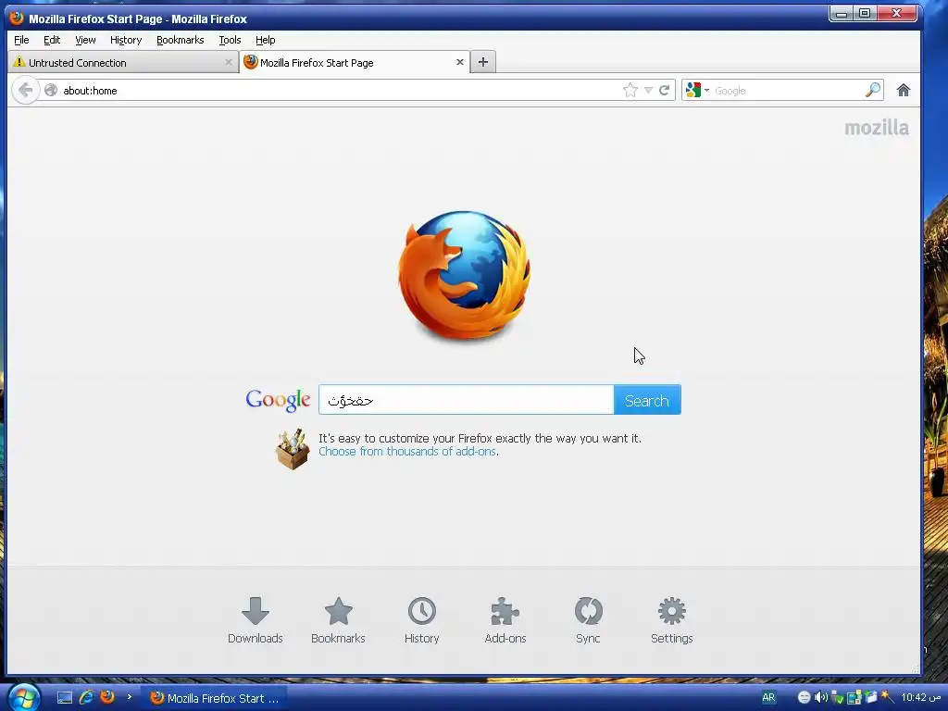Click the Windows Start orb

22,698
